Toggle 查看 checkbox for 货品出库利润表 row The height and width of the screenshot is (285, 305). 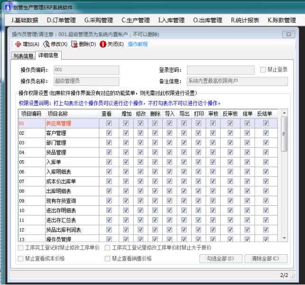point(109,230)
